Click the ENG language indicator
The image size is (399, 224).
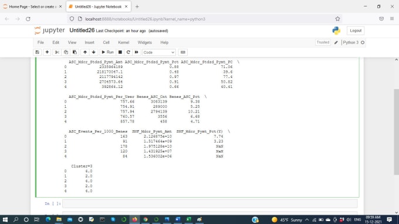[357, 220]
